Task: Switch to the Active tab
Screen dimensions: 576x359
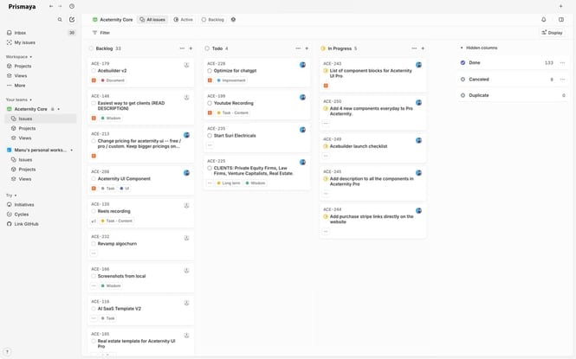Action: [x=183, y=19]
